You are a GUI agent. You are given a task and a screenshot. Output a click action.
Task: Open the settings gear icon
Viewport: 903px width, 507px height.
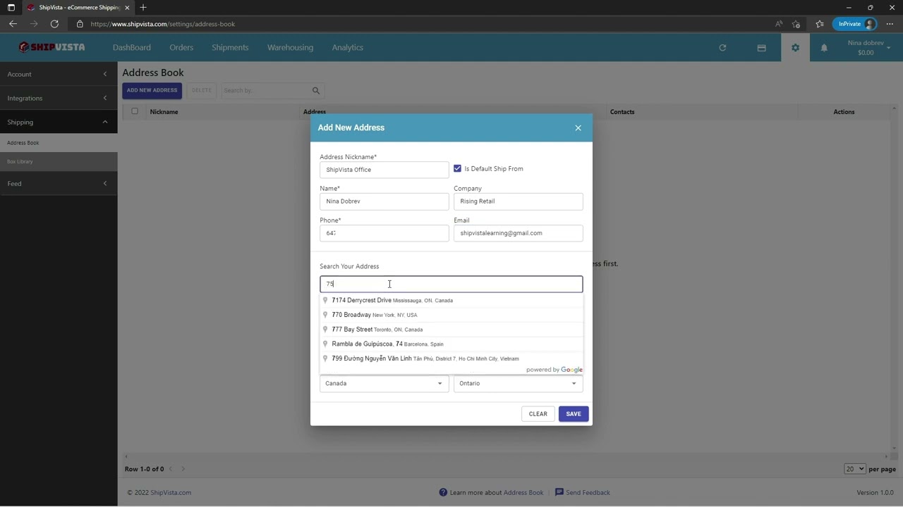pos(795,48)
